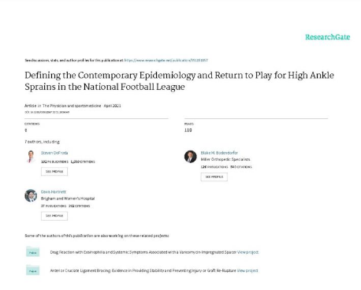Click See Profile button under Blake Bodendorfer
Viewport: 361px width, 290px height.
point(214,177)
